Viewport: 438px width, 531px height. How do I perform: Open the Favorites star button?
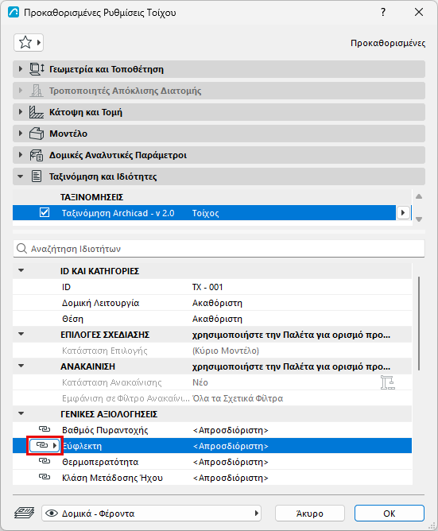[29, 43]
